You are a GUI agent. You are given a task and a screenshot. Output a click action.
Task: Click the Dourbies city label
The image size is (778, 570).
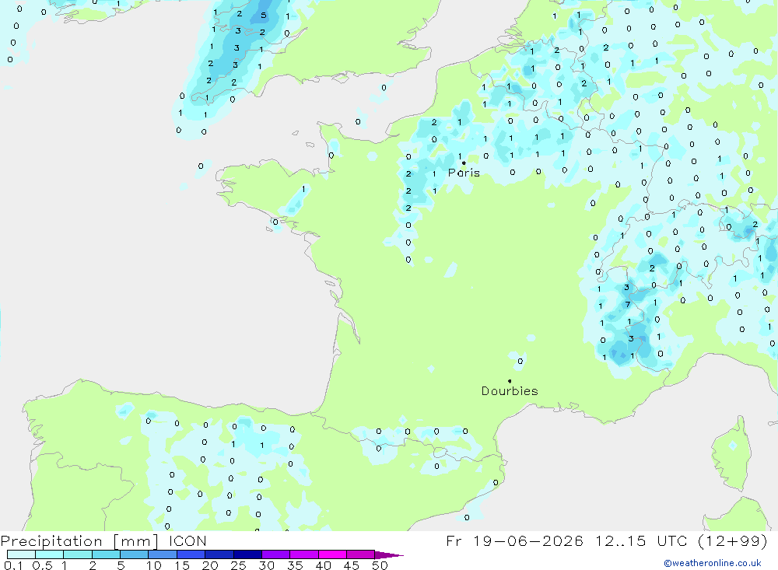pos(510,391)
